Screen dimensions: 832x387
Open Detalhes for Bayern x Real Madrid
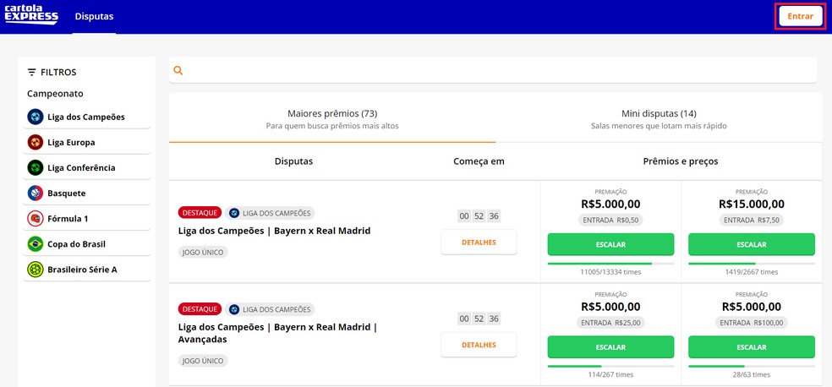pyautogui.click(x=479, y=243)
